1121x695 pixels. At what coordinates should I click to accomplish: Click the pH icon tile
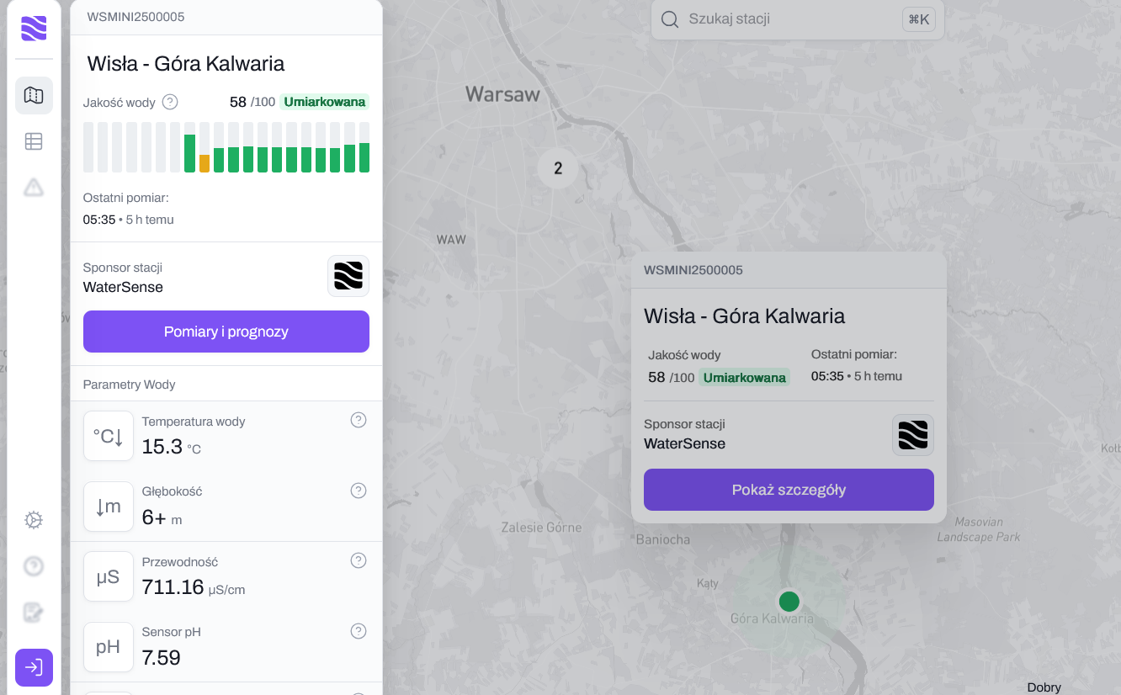tap(109, 647)
